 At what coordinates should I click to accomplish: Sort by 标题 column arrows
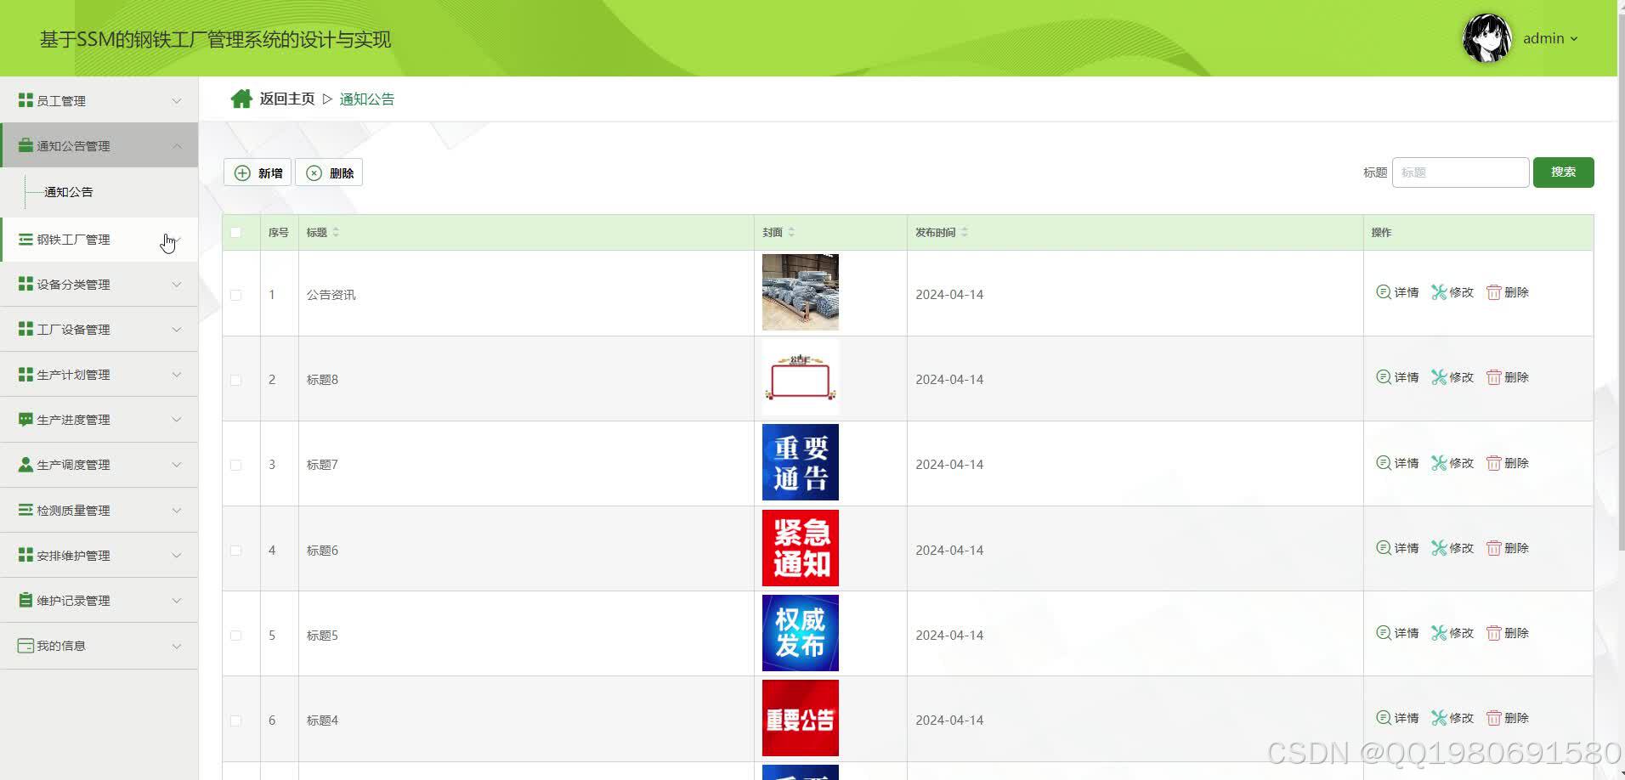point(336,232)
